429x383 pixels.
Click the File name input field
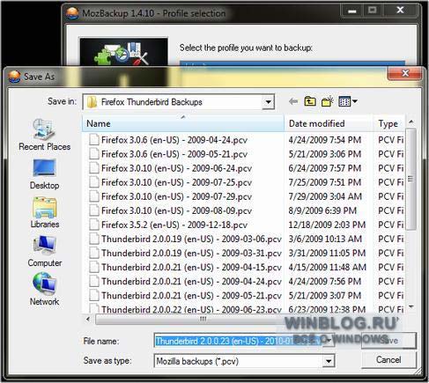click(x=238, y=341)
